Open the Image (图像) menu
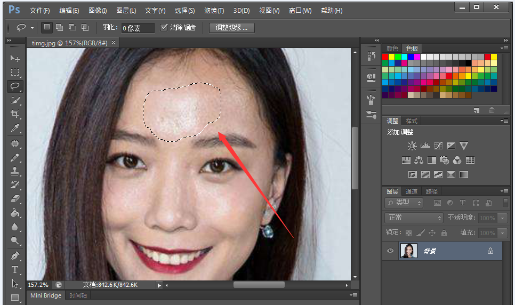This screenshot has height=305, width=515. 98,11
